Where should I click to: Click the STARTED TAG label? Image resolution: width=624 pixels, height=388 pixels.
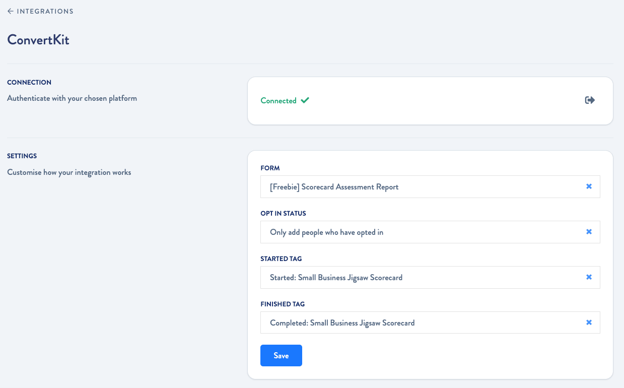coord(281,258)
